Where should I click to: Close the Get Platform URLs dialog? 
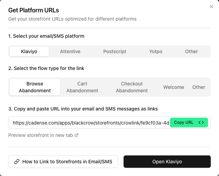pyautogui.click(x=211, y=7)
